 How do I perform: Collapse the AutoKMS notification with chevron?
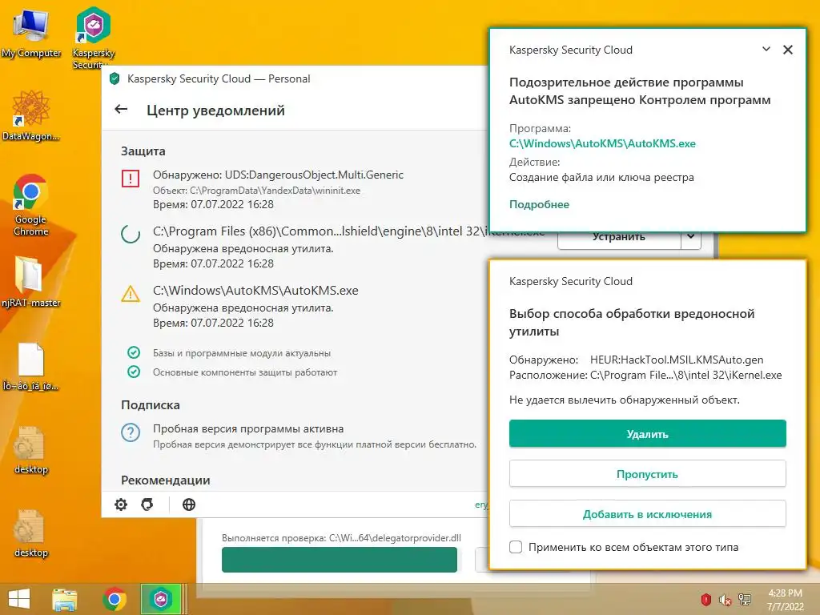(x=766, y=49)
